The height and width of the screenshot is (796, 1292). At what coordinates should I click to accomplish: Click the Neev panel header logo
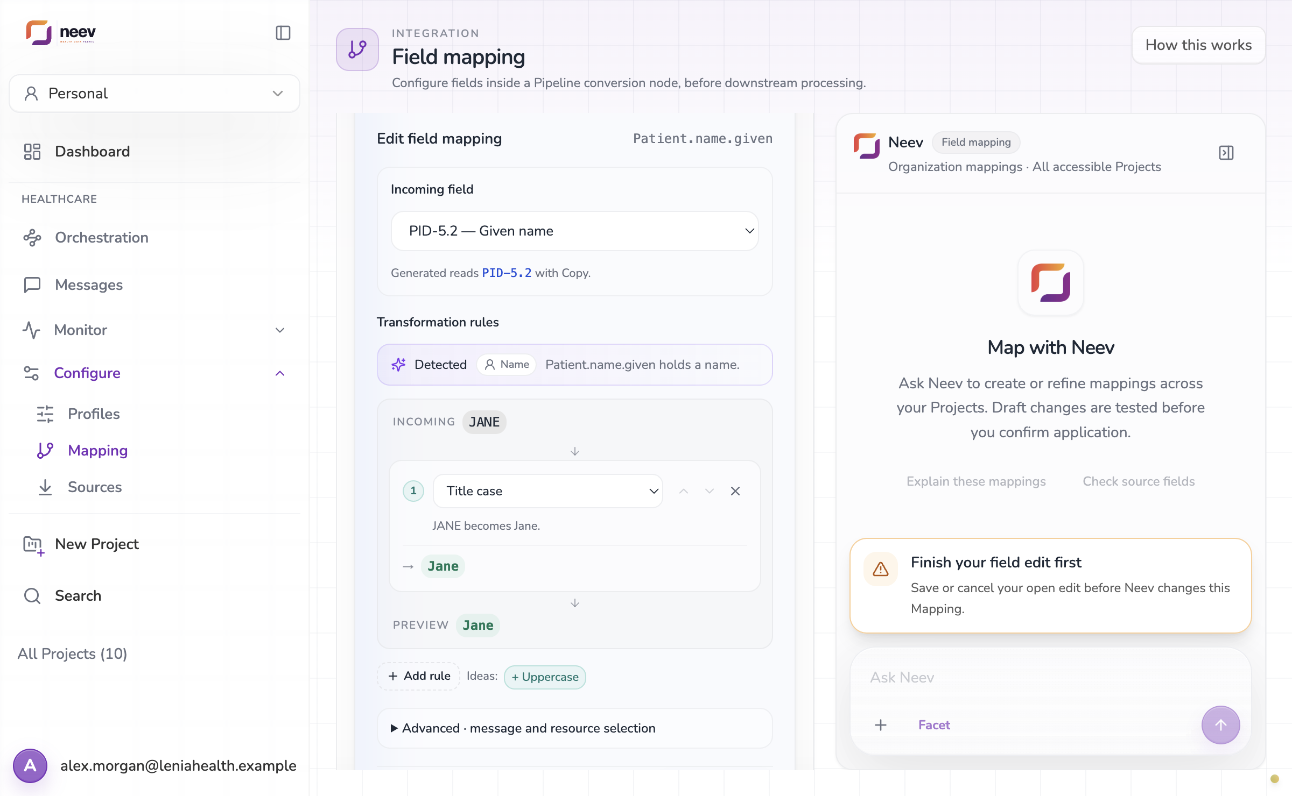click(x=867, y=146)
